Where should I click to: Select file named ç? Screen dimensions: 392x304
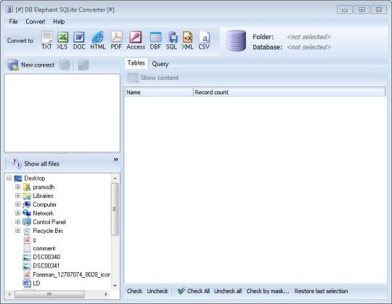pos(30,240)
